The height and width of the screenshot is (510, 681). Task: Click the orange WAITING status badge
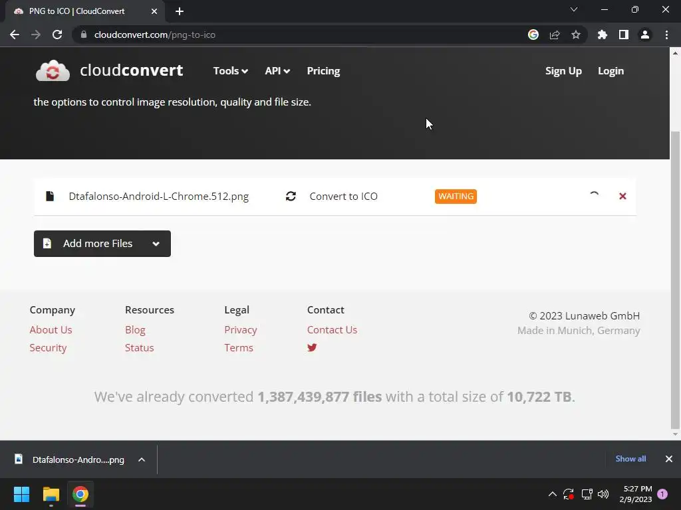tap(456, 197)
